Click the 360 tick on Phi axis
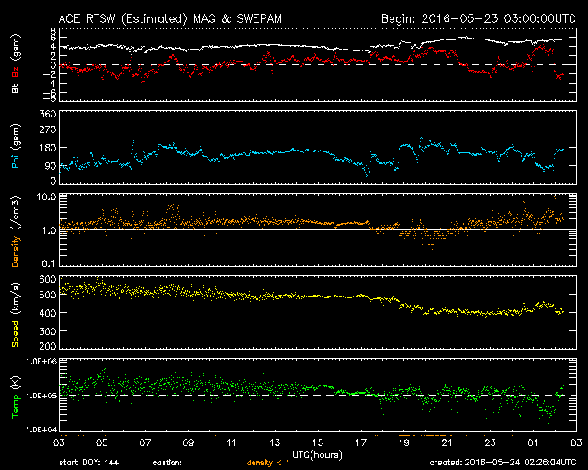Screen dimensions: 588x470 48,114
